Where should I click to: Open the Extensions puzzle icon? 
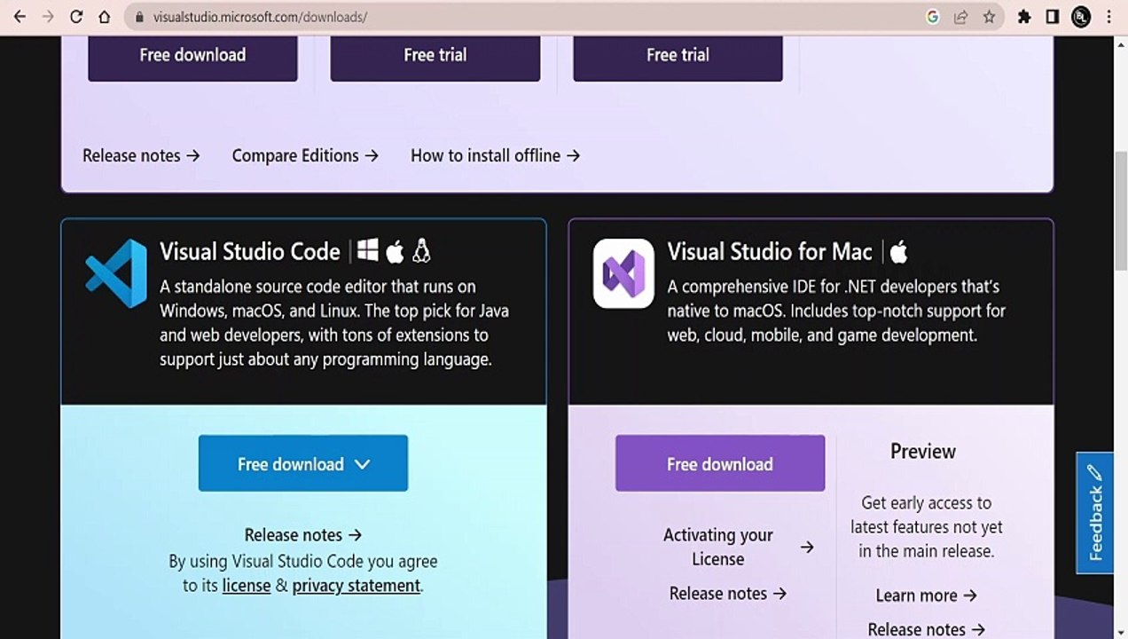coord(1024,17)
